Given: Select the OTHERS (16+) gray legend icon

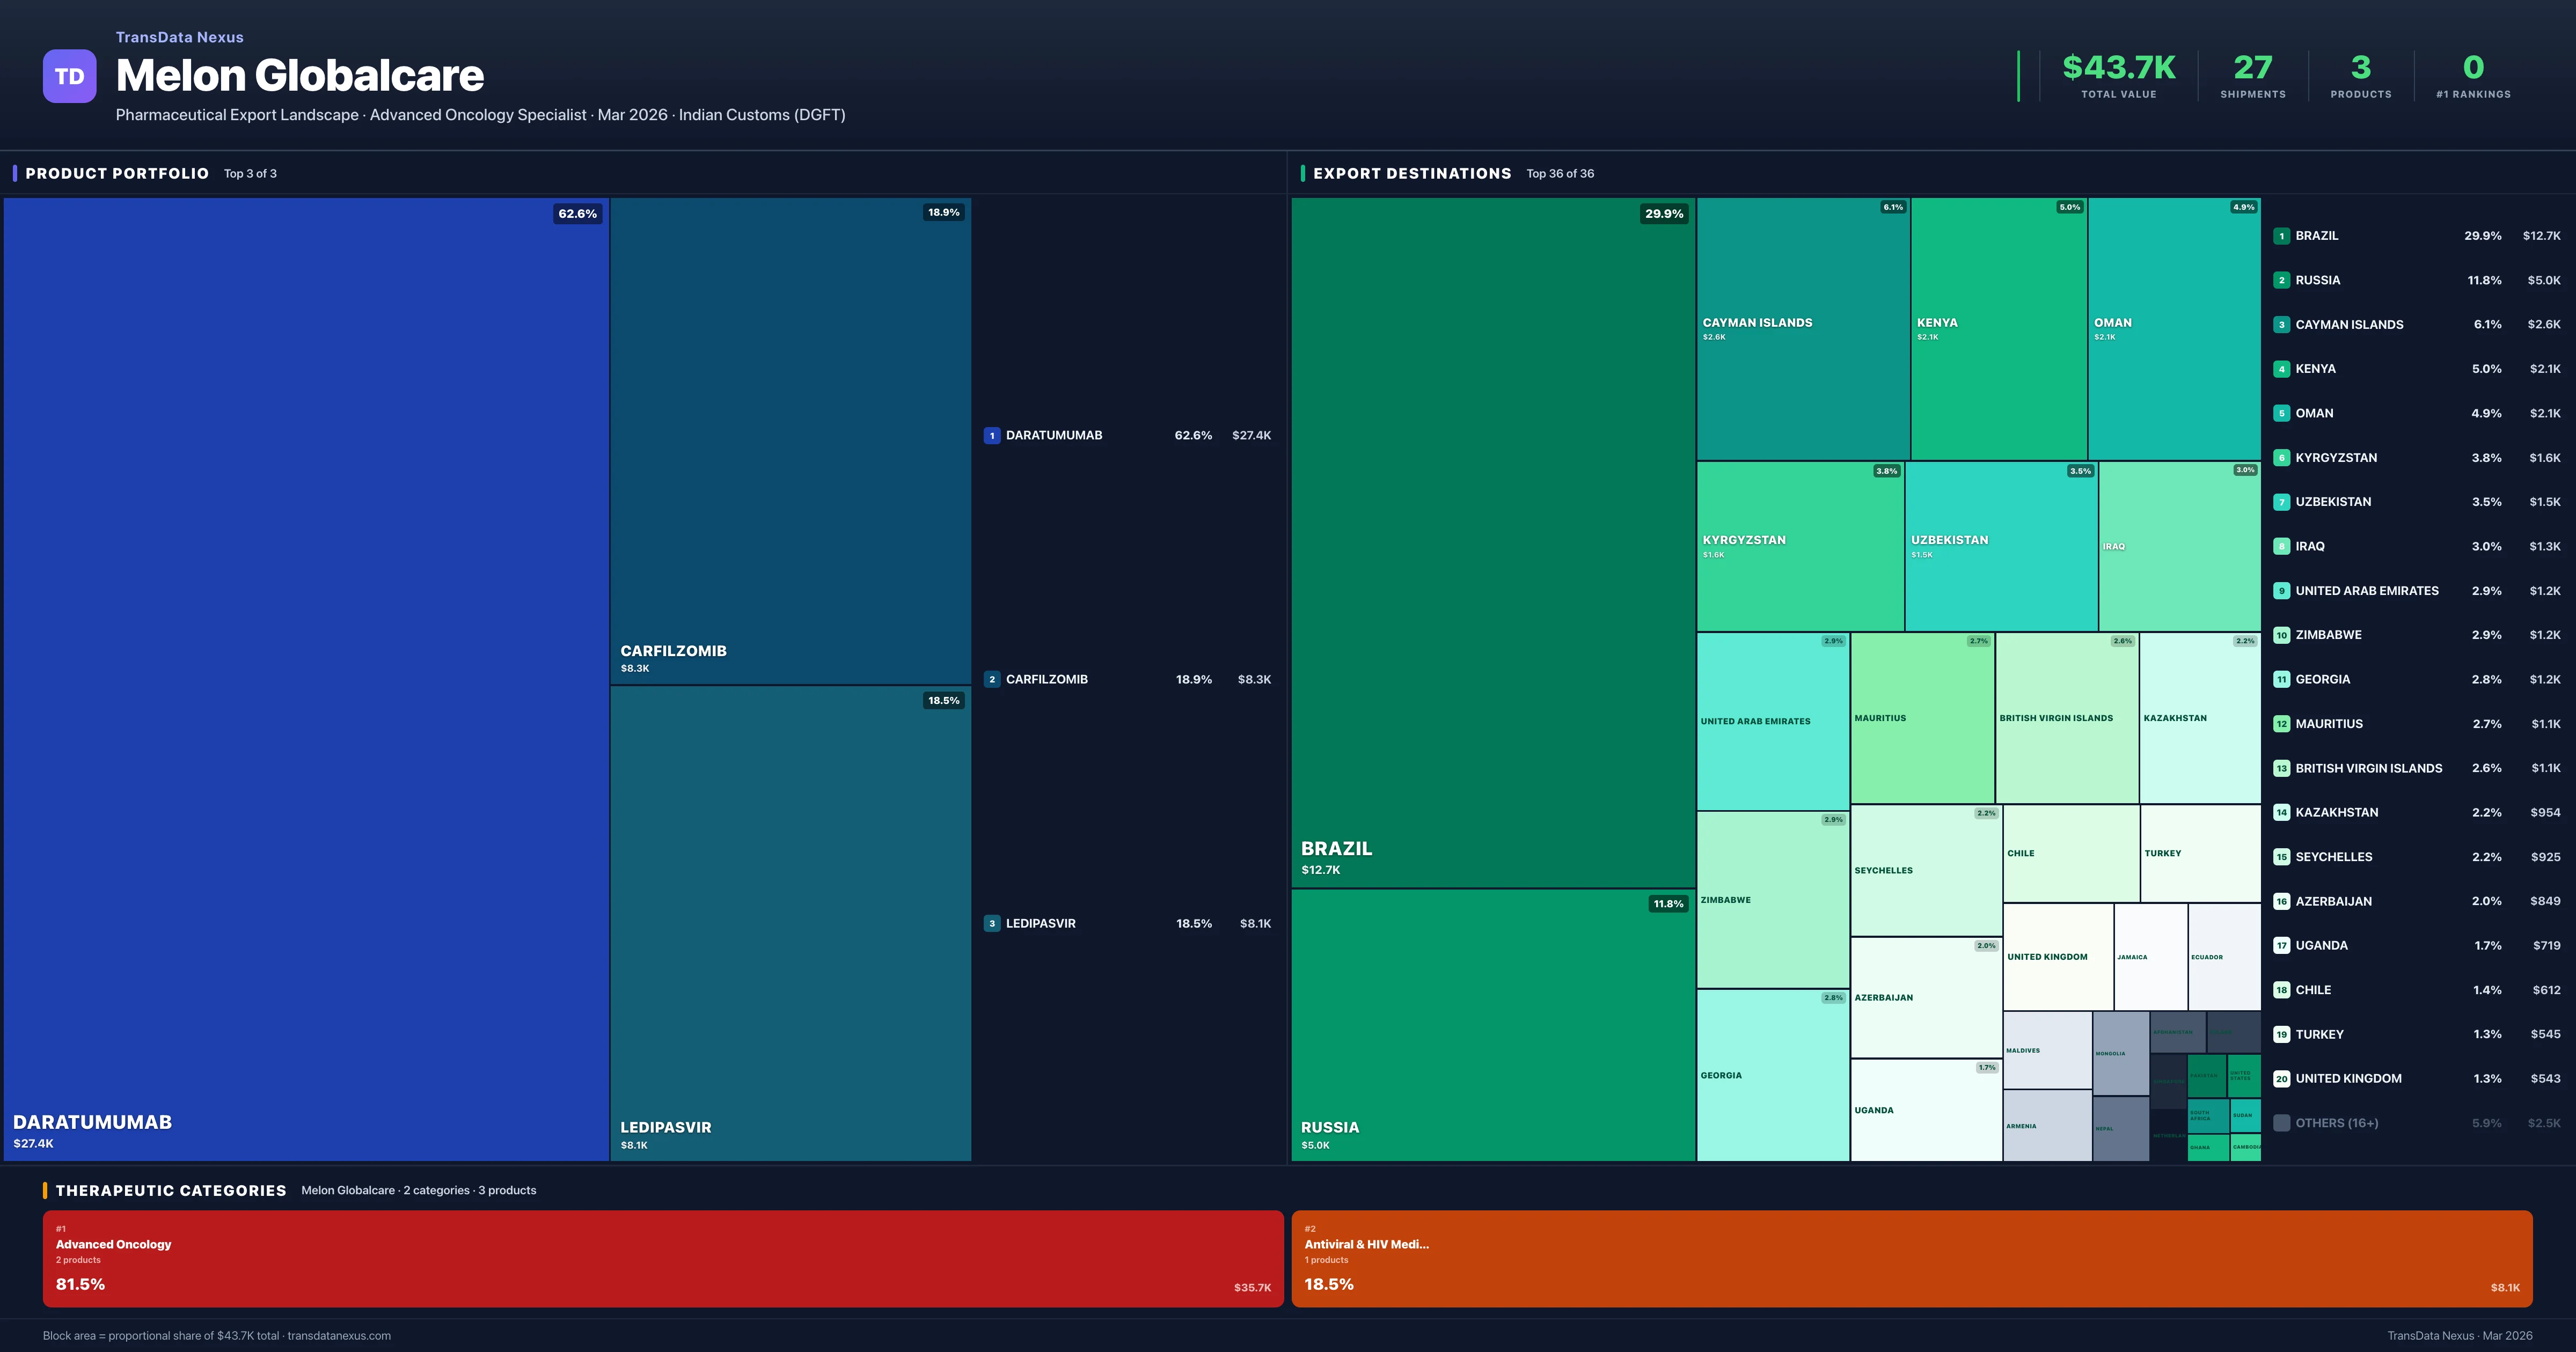Looking at the screenshot, I should 2281,1122.
